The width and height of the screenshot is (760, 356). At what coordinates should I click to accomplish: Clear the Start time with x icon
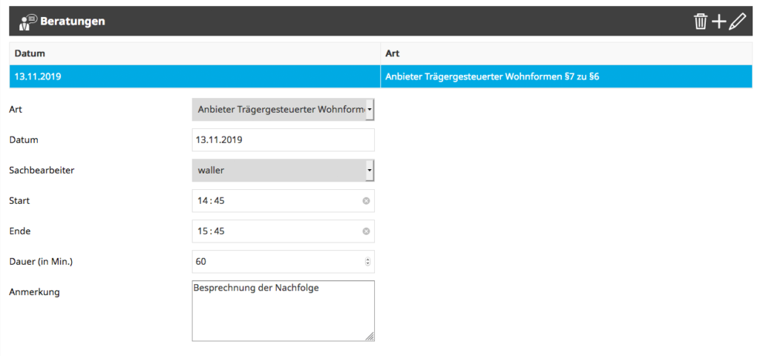366,201
